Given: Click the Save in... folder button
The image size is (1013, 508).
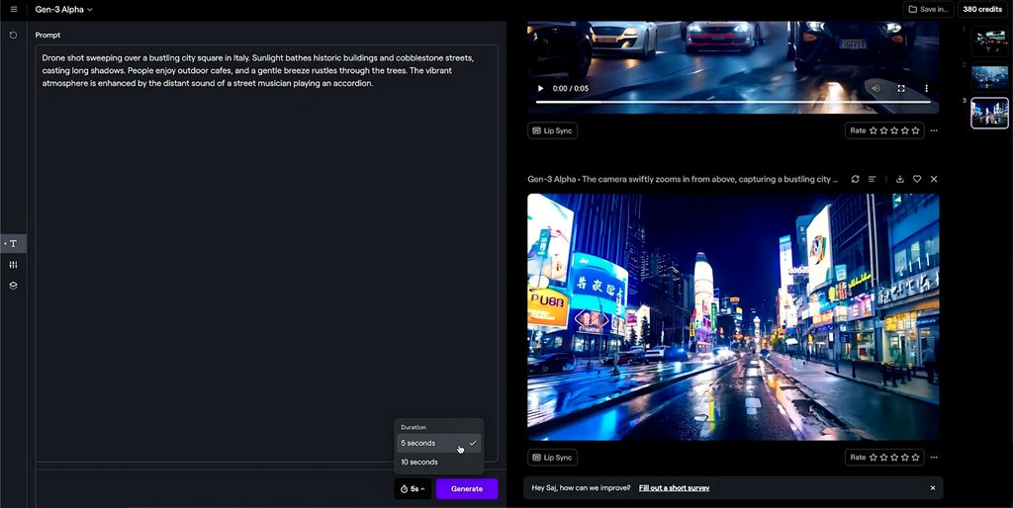Looking at the screenshot, I should point(928,10).
